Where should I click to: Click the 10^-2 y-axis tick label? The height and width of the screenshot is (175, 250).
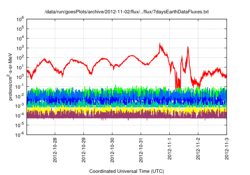(x=20, y=96)
